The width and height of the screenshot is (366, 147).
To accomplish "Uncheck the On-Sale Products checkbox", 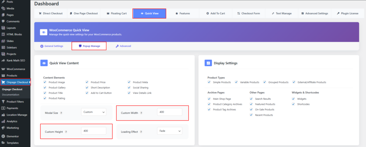I will pyautogui.click(x=252, y=110).
